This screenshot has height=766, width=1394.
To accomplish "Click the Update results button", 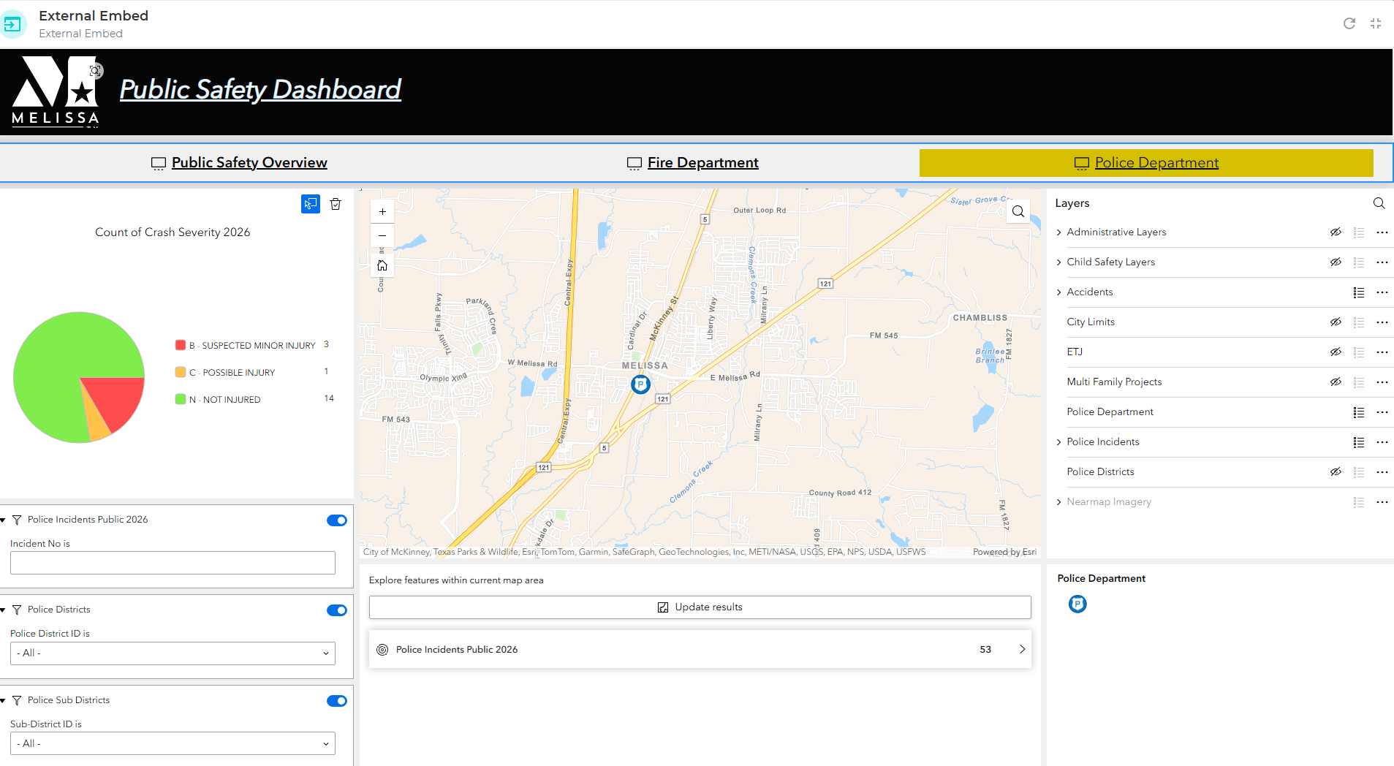I will [700, 607].
